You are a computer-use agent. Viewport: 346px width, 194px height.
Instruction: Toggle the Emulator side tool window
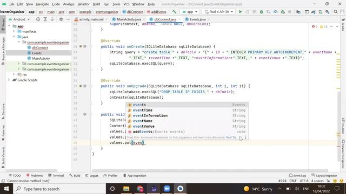pyautogui.click(x=343, y=126)
